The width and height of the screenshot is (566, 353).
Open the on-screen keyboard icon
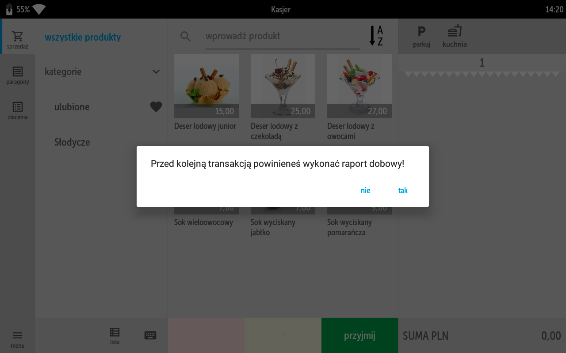(x=150, y=335)
